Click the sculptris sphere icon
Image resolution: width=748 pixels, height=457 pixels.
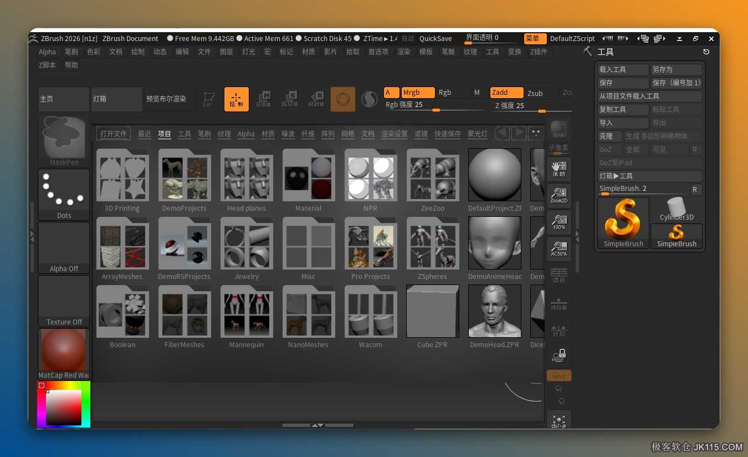pos(370,99)
